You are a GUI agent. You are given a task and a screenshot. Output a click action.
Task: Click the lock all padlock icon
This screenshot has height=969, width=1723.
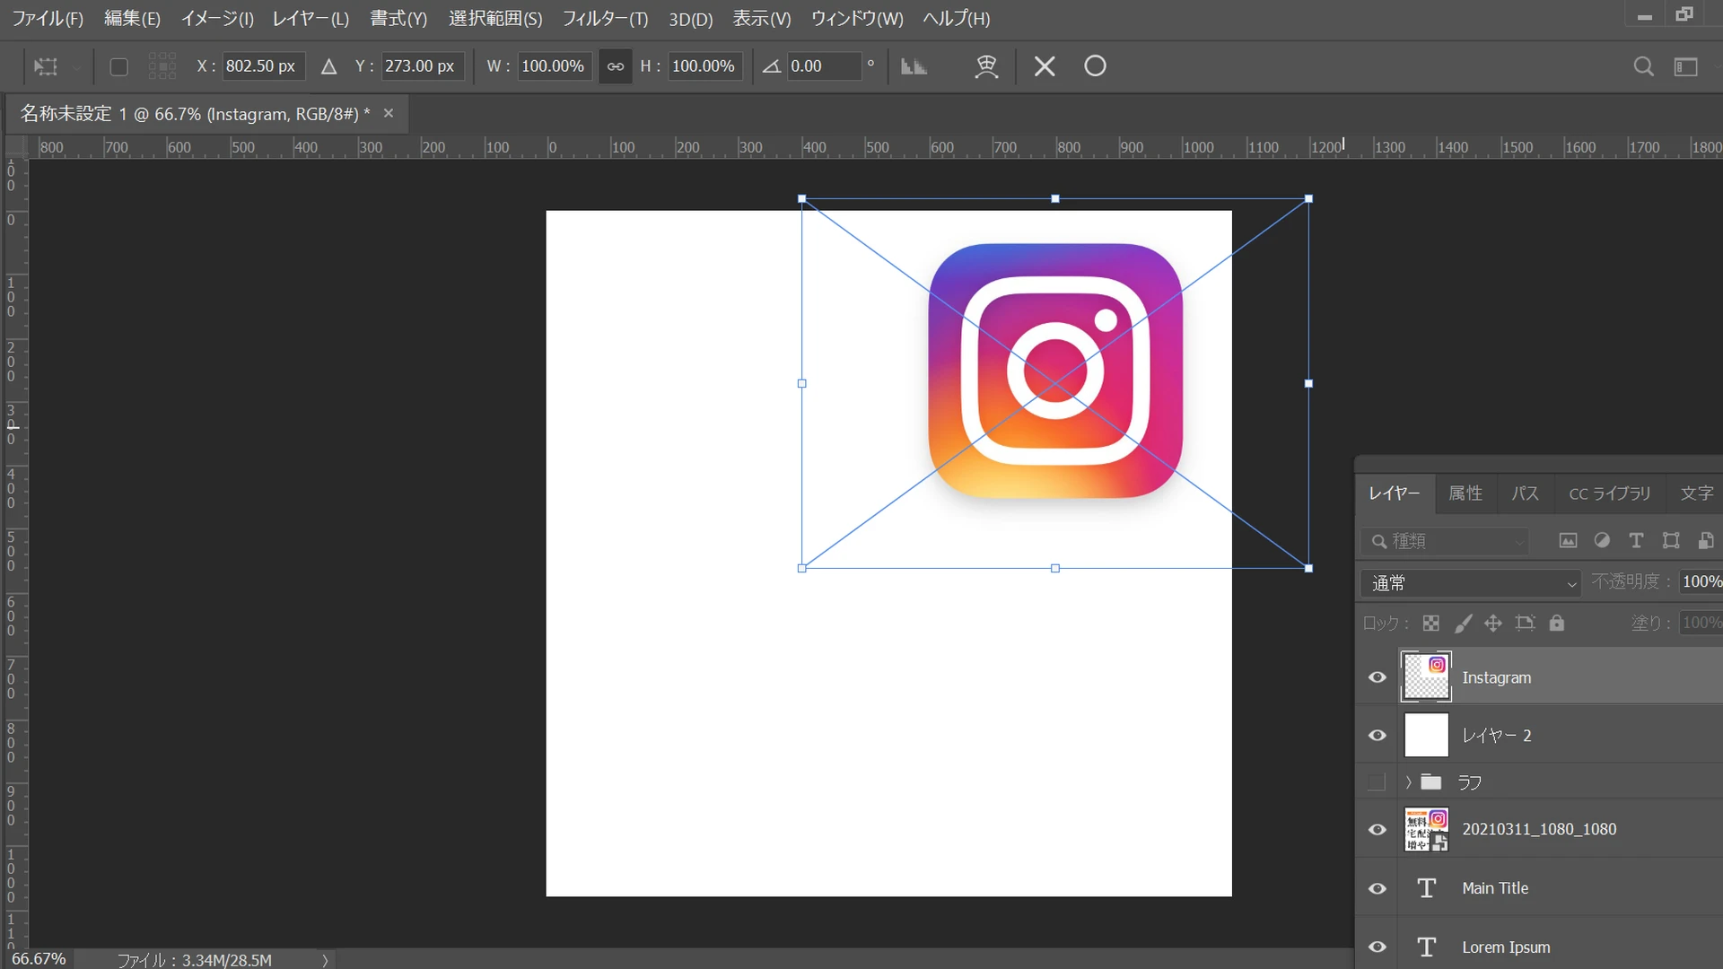click(x=1557, y=623)
